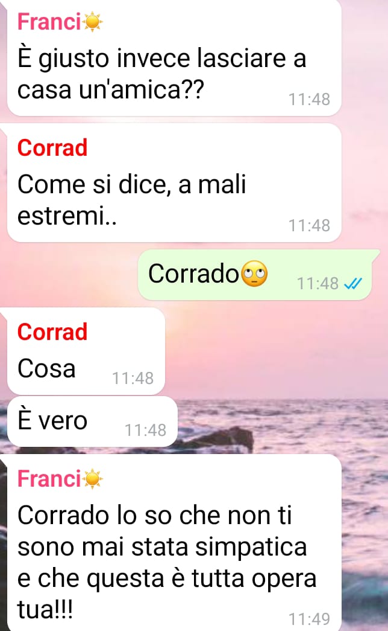The width and height of the screenshot is (388, 631).
Task: Tap the 11:48 timestamp on the 'Cosa' message
Action: tap(133, 378)
